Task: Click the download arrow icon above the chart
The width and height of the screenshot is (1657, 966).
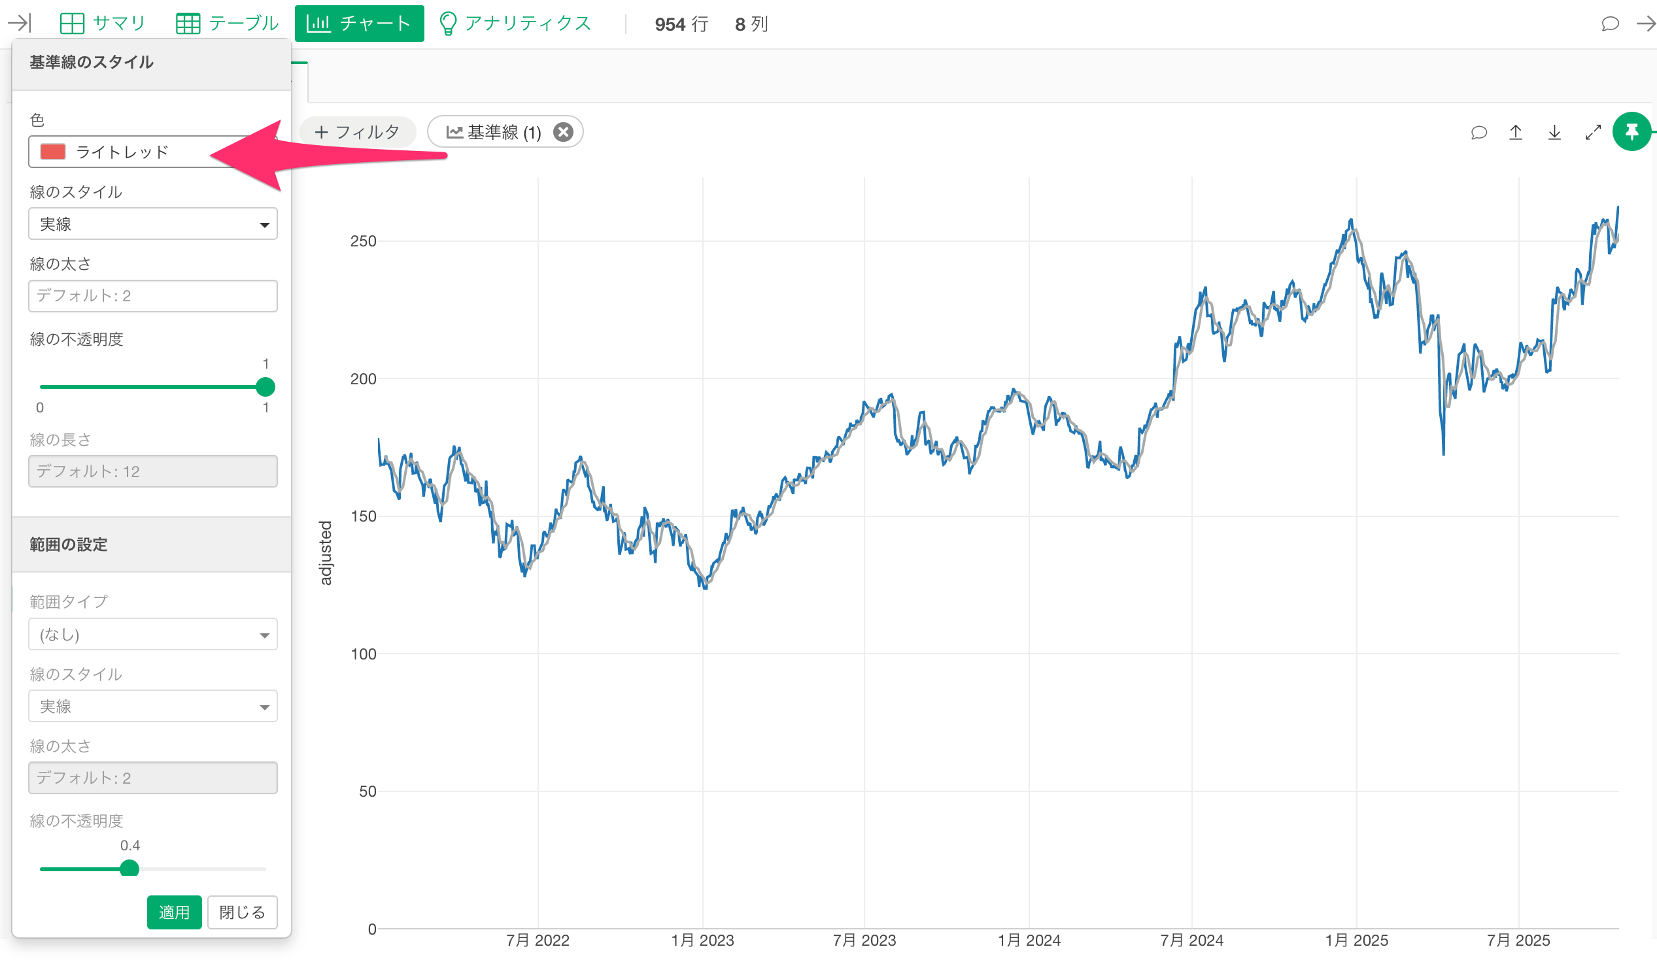Action: coord(1554,133)
